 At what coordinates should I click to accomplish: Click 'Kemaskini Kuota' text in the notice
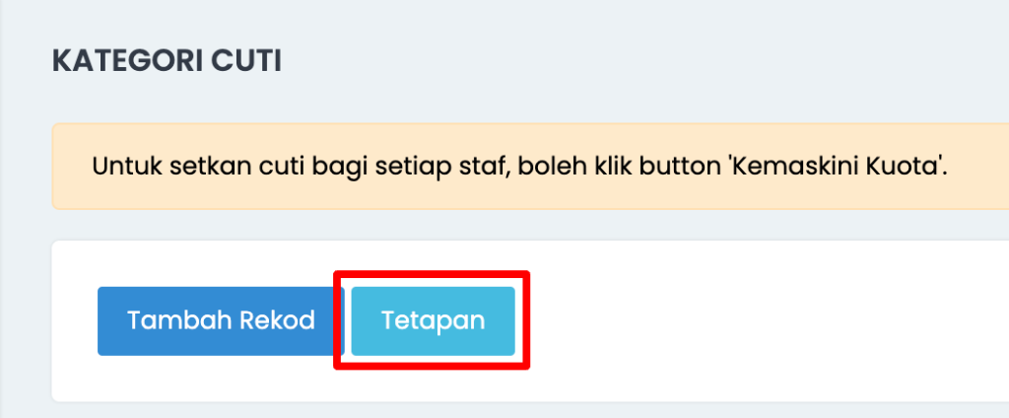pos(840,167)
